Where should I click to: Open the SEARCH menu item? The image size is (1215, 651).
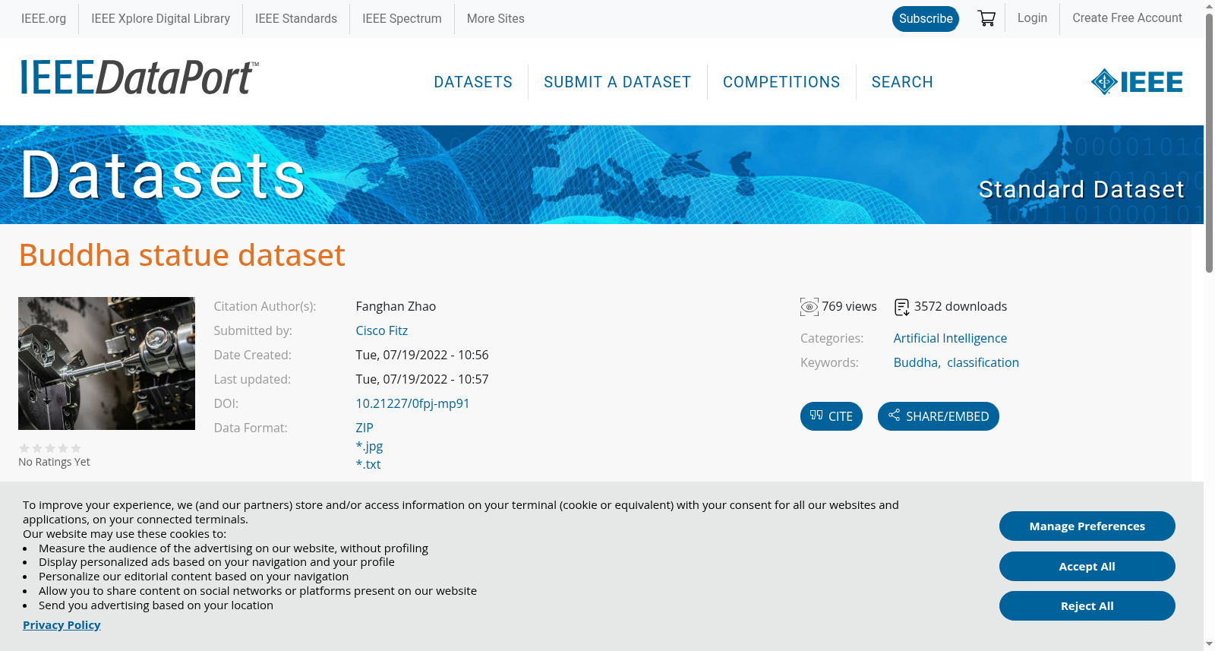coord(902,82)
